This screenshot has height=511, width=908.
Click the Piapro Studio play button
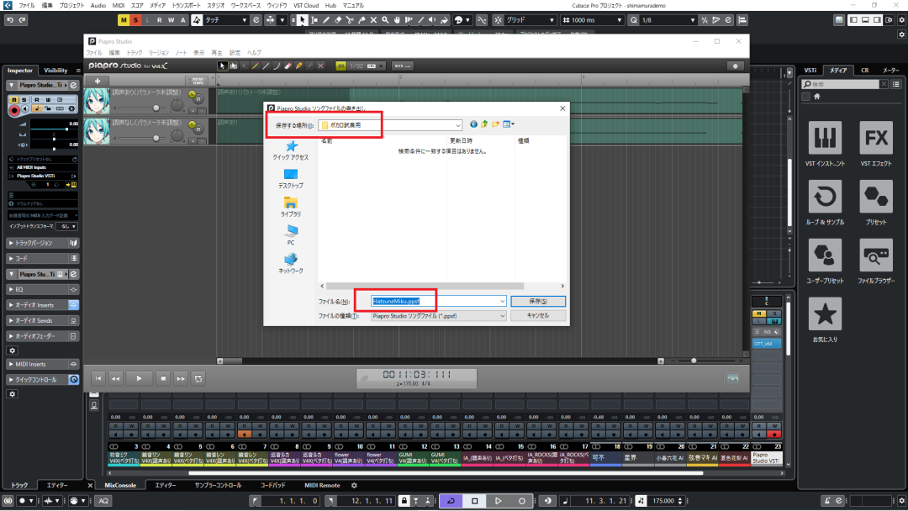[139, 378]
